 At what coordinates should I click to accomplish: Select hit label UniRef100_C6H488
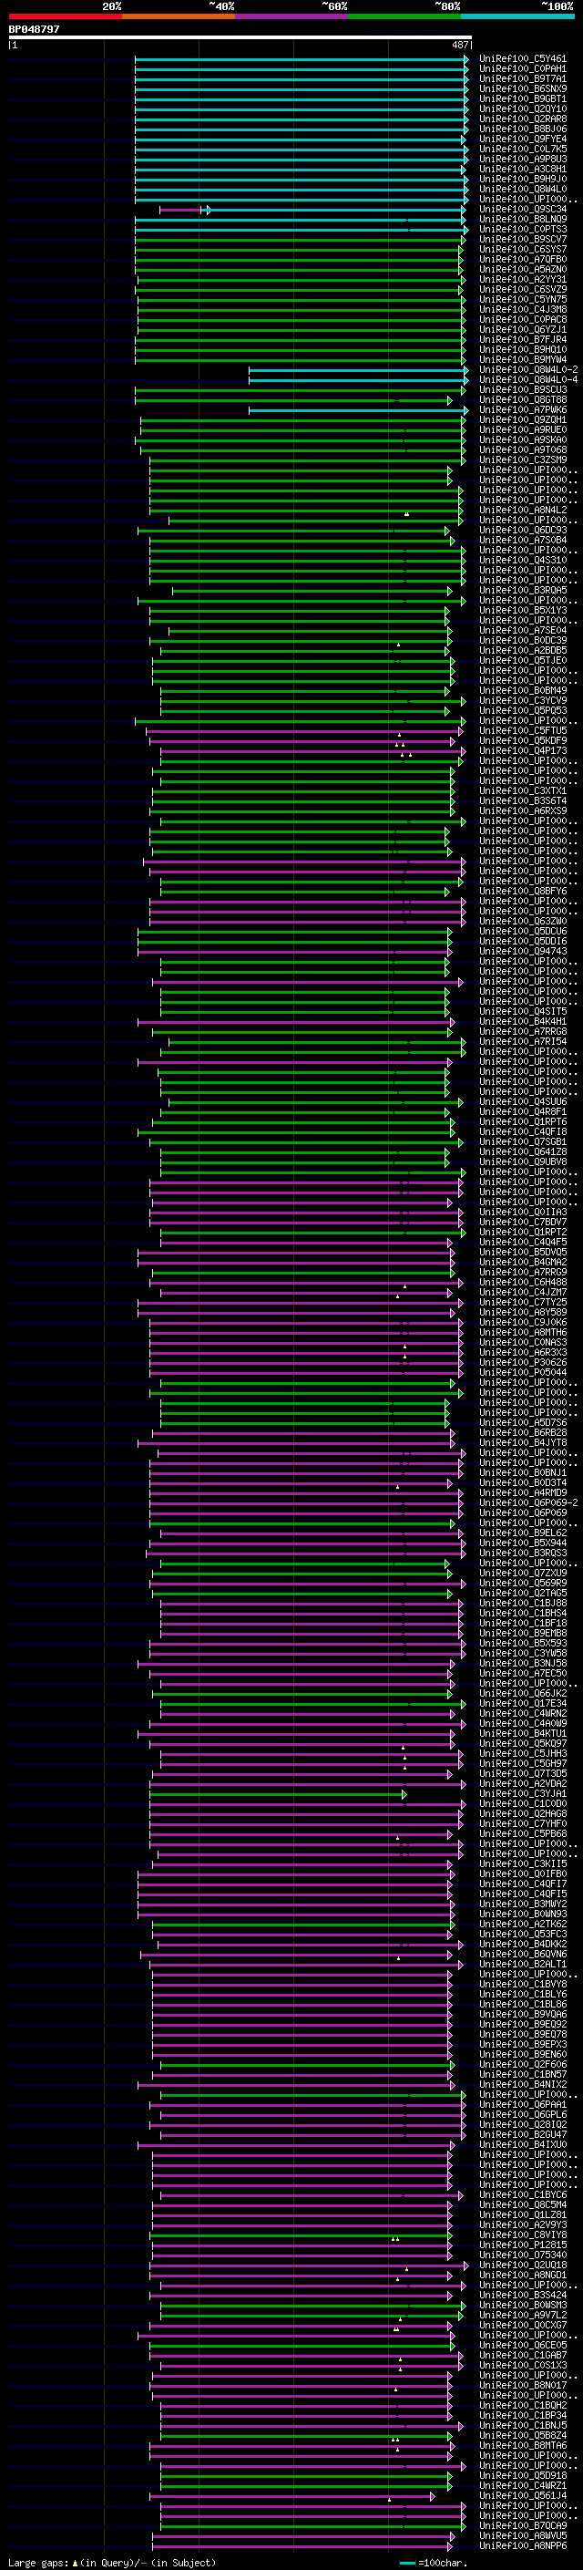(523, 1282)
